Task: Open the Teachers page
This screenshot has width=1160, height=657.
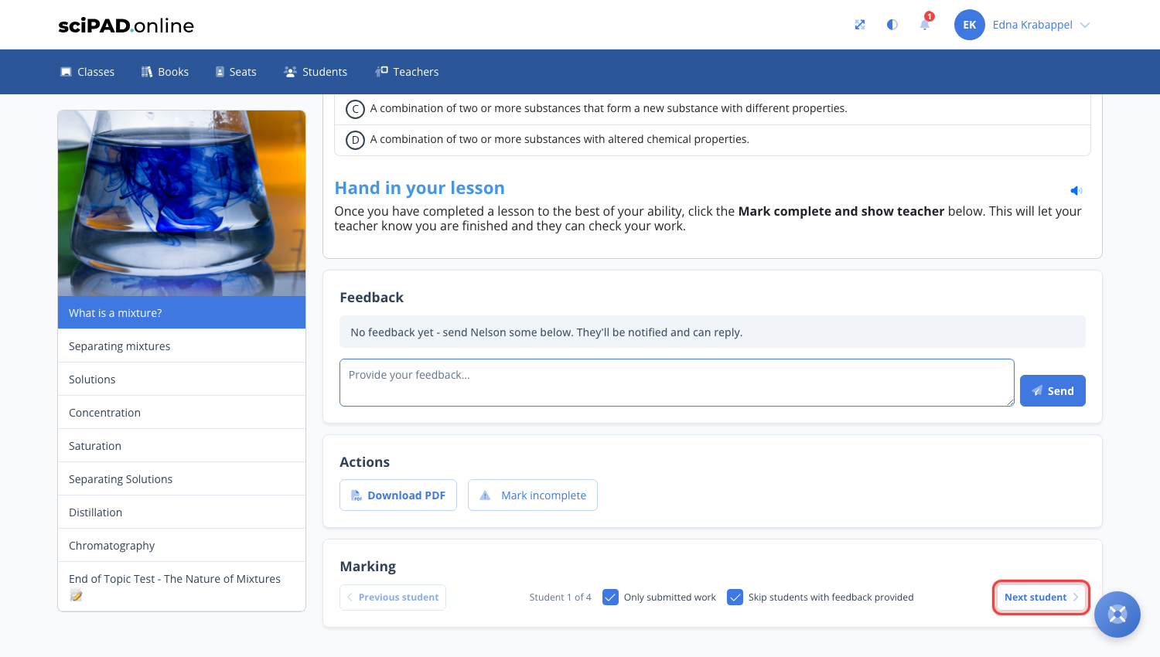Action: 407,72
